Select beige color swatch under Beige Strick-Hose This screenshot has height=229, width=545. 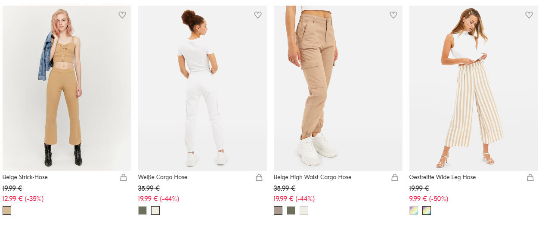click(7, 210)
